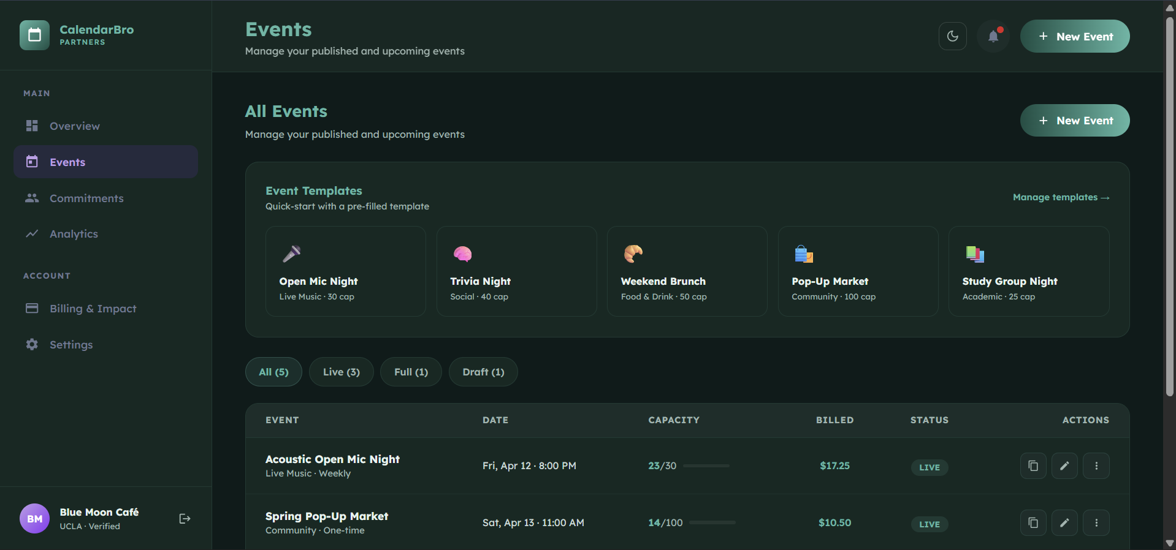Click the Billing credit card icon
Viewport: 1176px width, 550px height.
pos(32,308)
